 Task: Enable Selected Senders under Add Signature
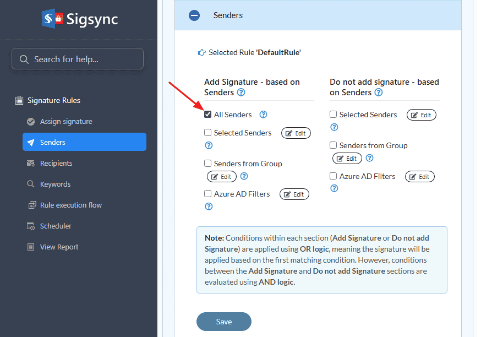(207, 133)
